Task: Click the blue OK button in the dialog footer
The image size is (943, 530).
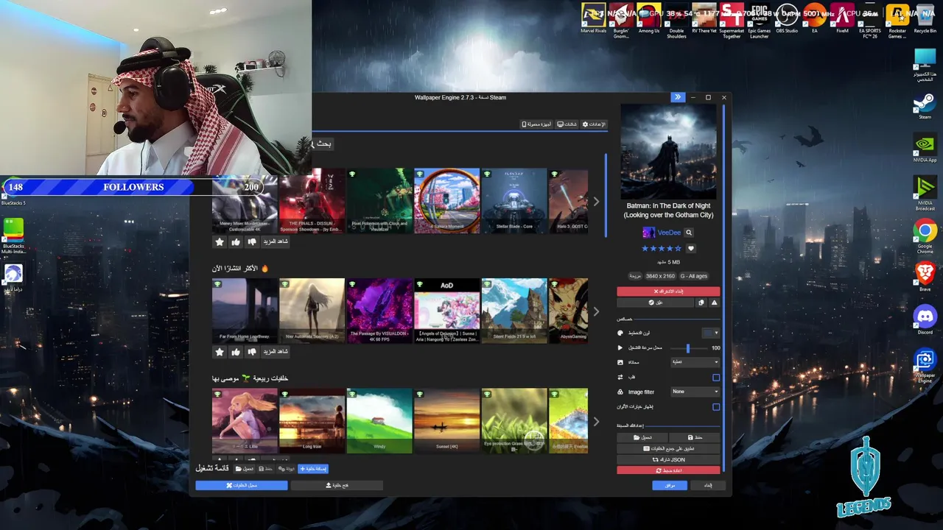Action: tap(670, 485)
